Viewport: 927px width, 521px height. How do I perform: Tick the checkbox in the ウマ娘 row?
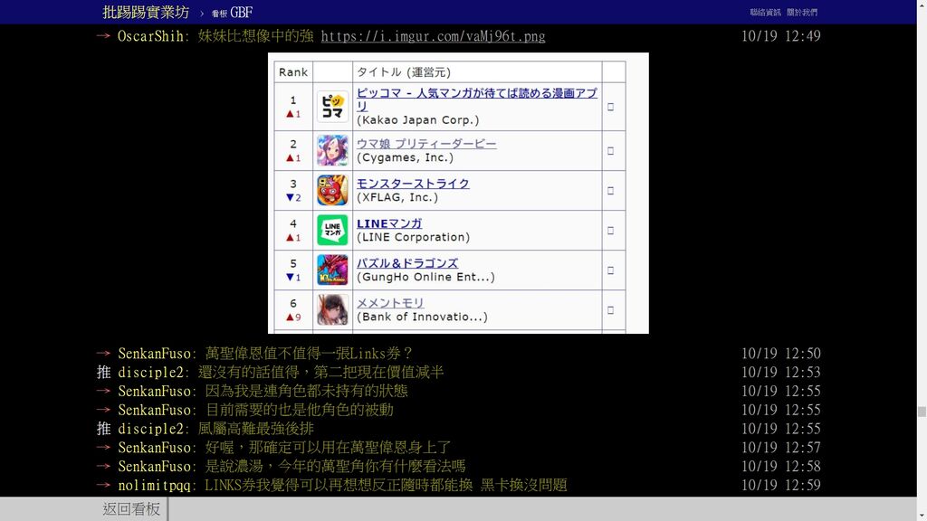pos(611,151)
